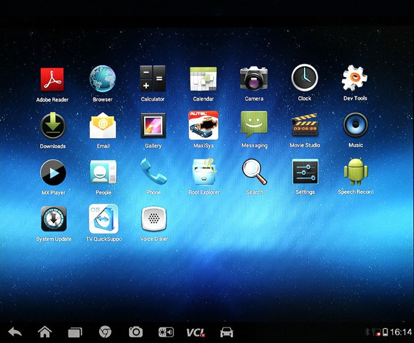Tap the VCI connection status icon
This screenshot has width=414, height=343.
point(195,332)
